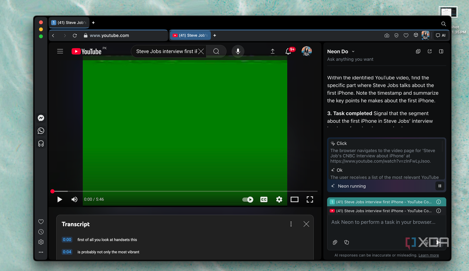Select transcript line 'is probably not only the most vibrant'
The height and width of the screenshot is (271, 469).
point(108,252)
